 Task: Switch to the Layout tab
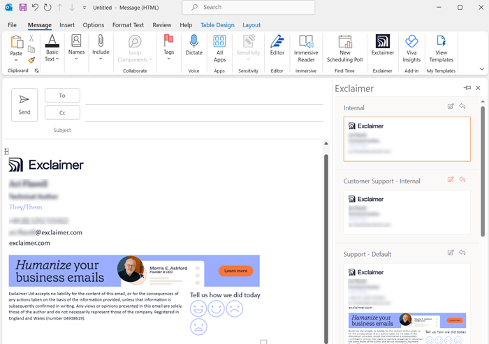click(x=251, y=25)
